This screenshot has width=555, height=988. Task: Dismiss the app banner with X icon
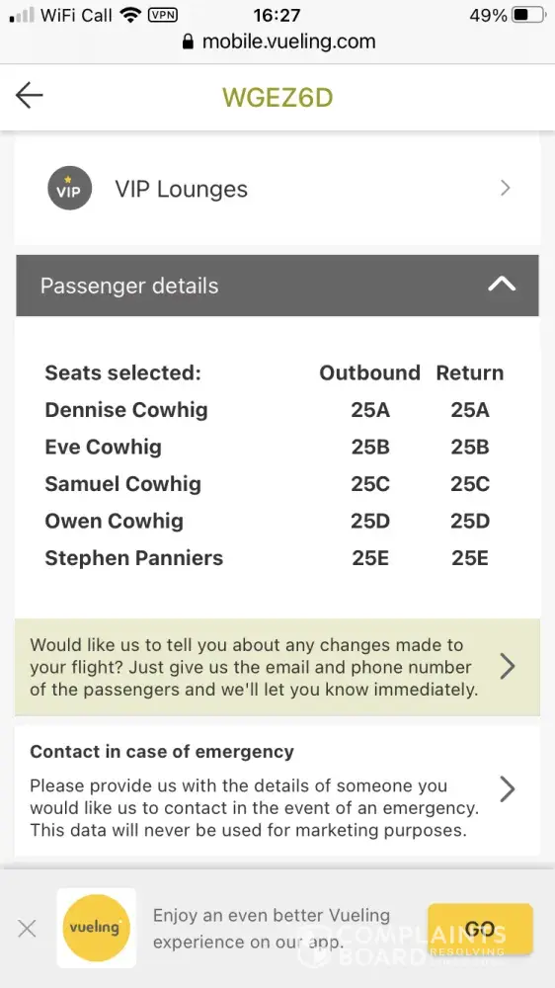pyautogui.click(x=27, y=928)
